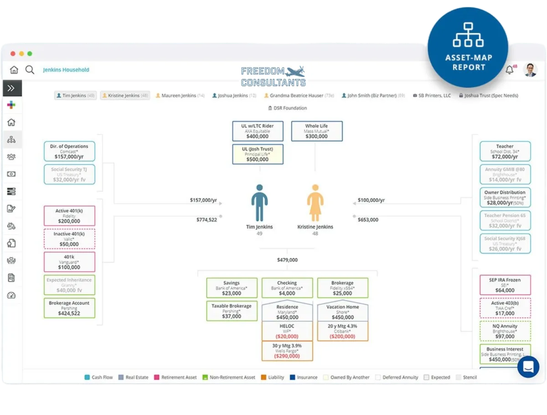Viewport: 547px width, 415px height.
Task: Click the home icon in the top bar
Action: (14, 70)
